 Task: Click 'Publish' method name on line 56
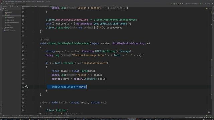[x=64, y=103]
